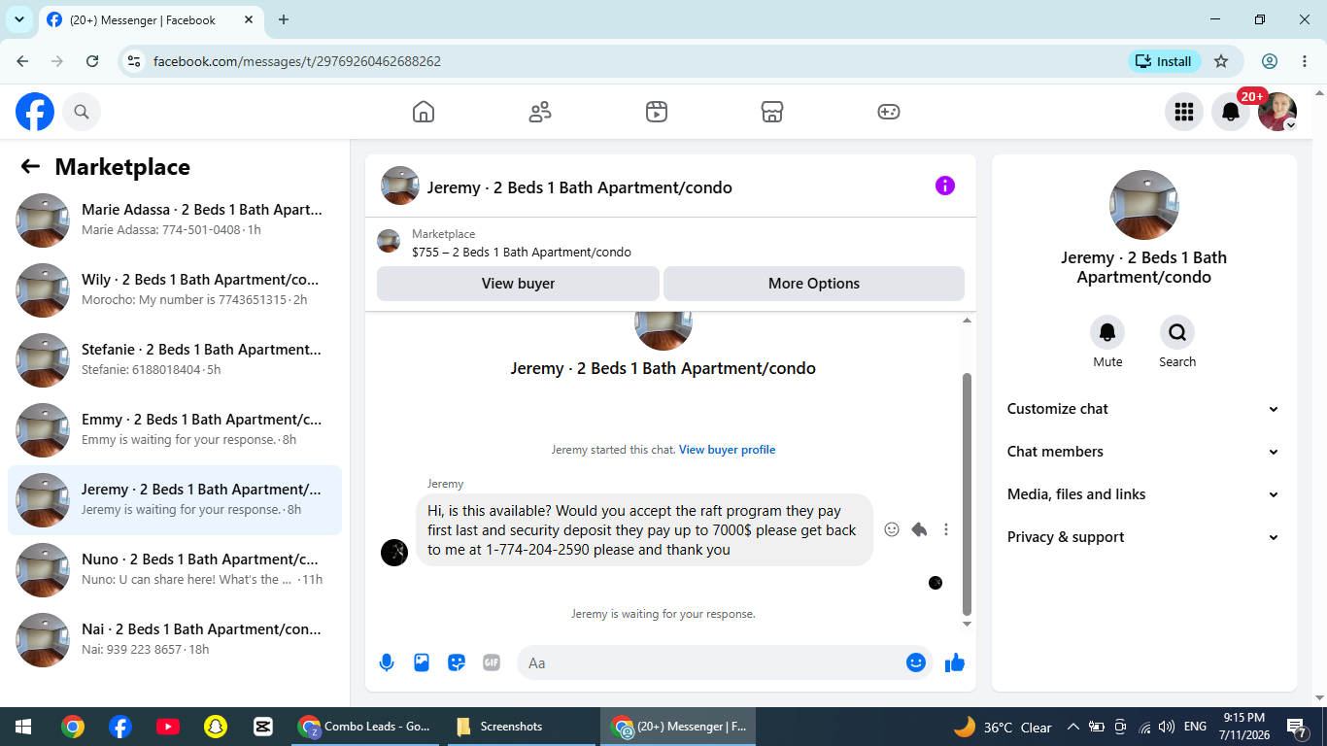1327x746 pixels.
Task: Open the Facebook menu grid icon
Action: pos(1183,112)
